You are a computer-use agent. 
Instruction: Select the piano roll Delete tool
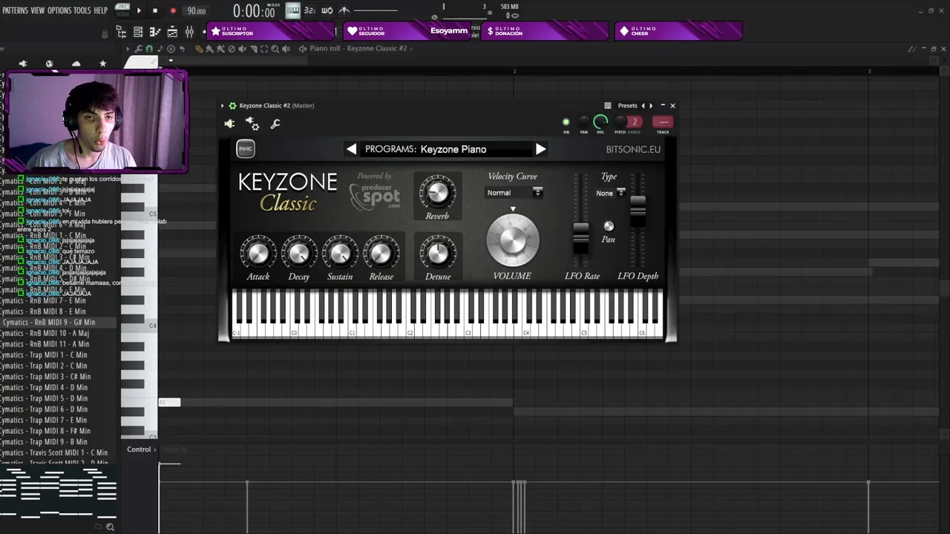coord(232,48)
